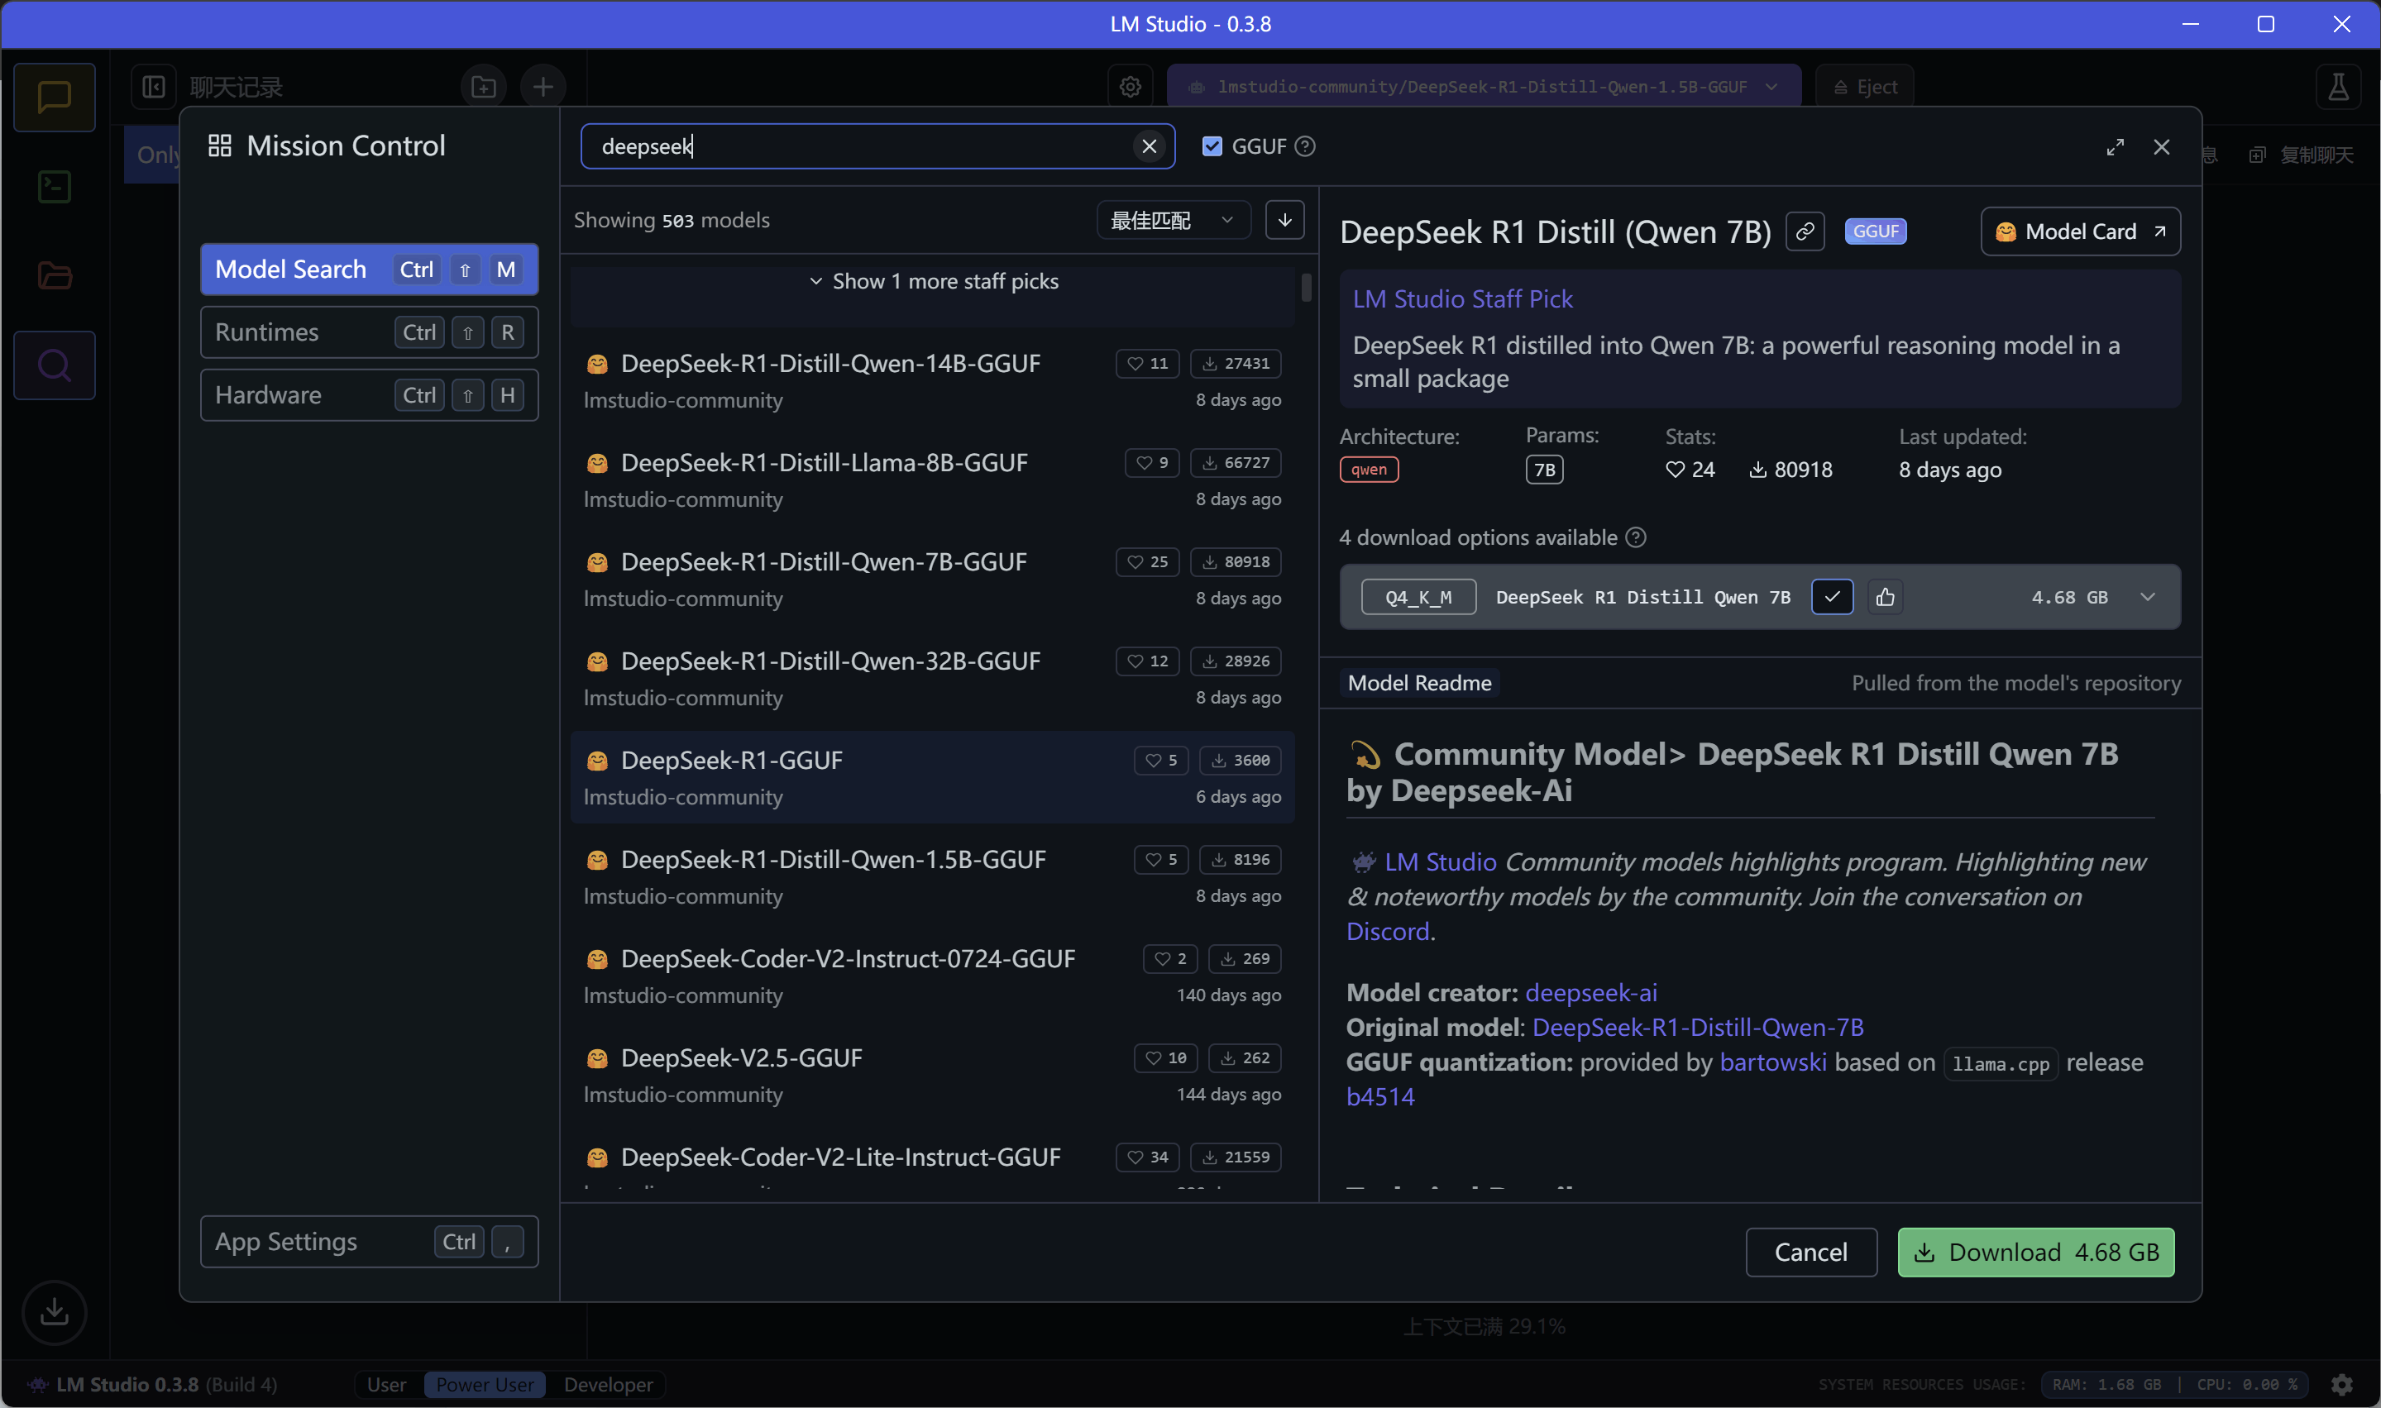Expand Mission Control to full screen
Screen dimensions: 2381x1408
2115,147
